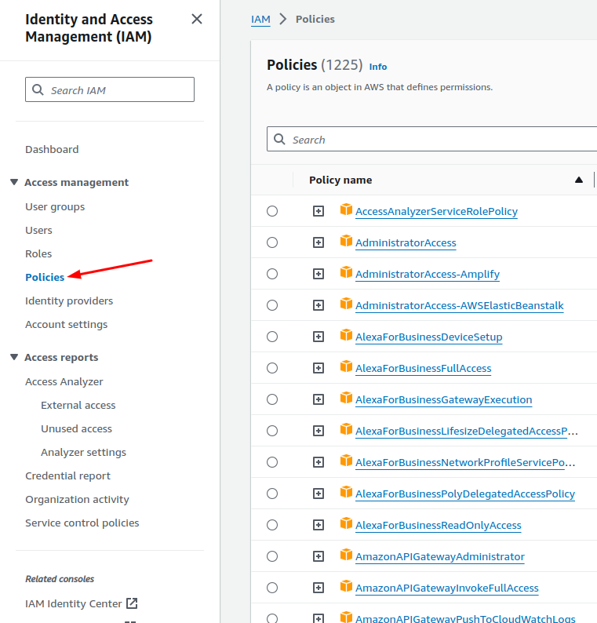The height and width of the screenshot is (623, 597).
Task: Open Service control policies page
Action: click(x=82, y=523)
